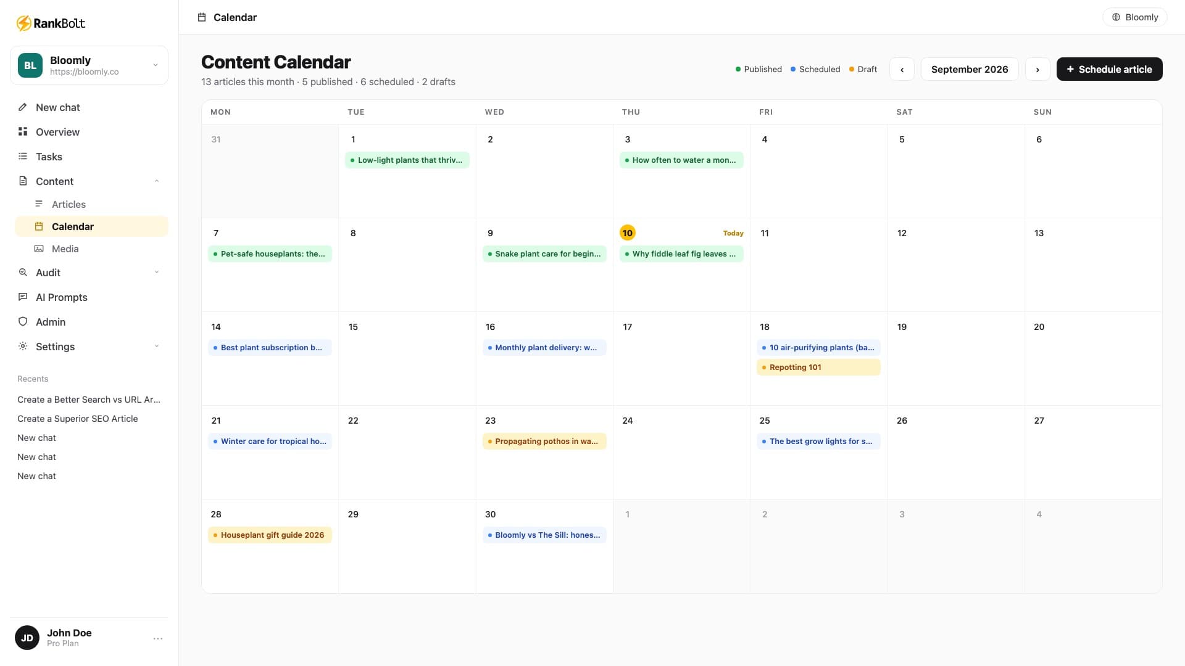Image resolution: width=1185 pixels, height=666 pixels.
Task: Open the Articles sidebar label
Action: [69, 204]
